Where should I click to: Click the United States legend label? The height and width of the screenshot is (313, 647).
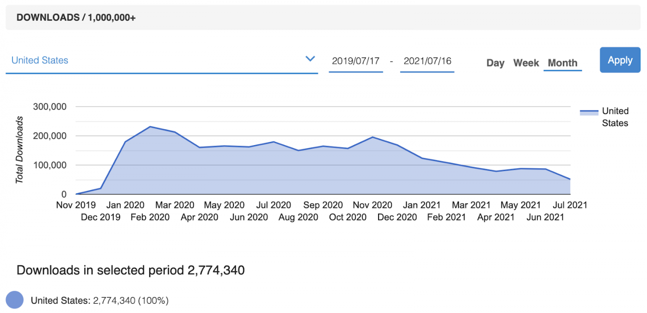[x=615, y=117]
